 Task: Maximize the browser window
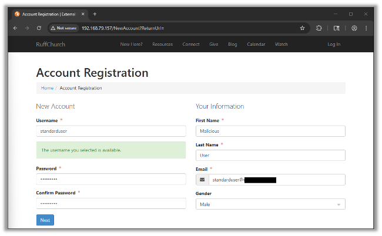tap(351, 14)
